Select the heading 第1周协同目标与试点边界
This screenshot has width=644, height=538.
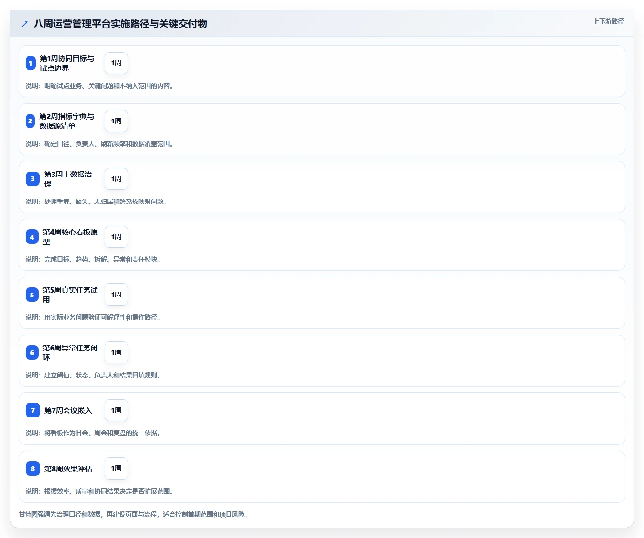pos(67,63)
